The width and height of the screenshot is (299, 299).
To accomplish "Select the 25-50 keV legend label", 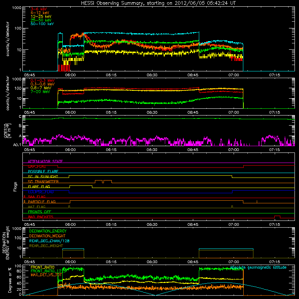I will coord(41,20).
